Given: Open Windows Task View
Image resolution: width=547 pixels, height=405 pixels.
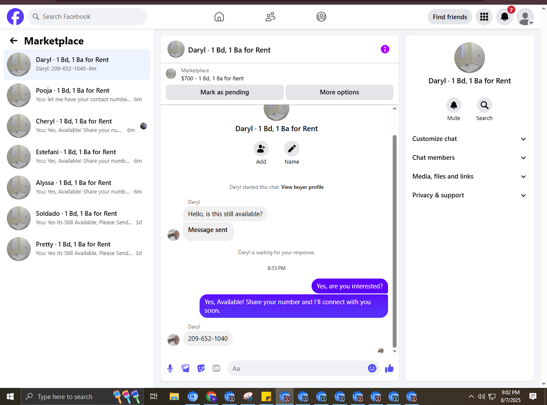Looking at the screenshot, I should tap(154, 396).
